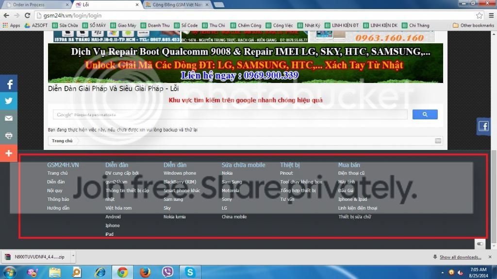Switch to Chrome in taskbar
Screen dimensions: 497x279
click(x=123, y=272)
